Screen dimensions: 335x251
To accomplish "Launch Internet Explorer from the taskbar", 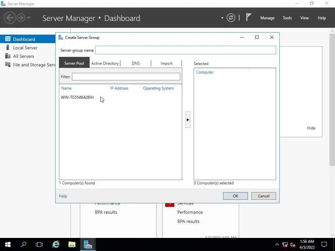I will tap(56, 244).
